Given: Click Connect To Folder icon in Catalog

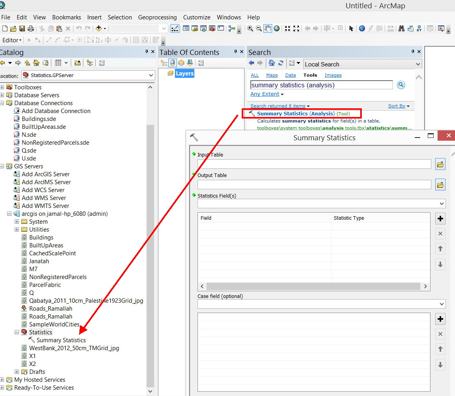Looking at the screenshot, I should 77,63.
